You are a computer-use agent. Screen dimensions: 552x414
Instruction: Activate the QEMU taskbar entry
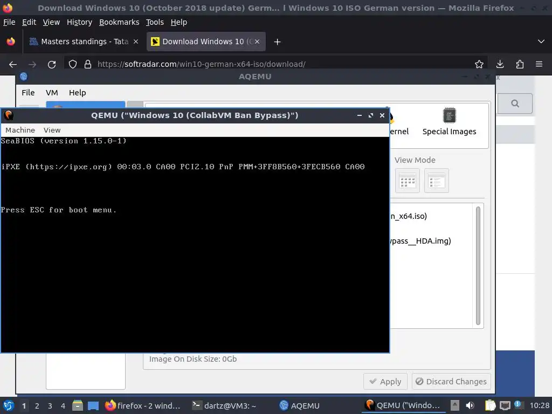(403, 406)
